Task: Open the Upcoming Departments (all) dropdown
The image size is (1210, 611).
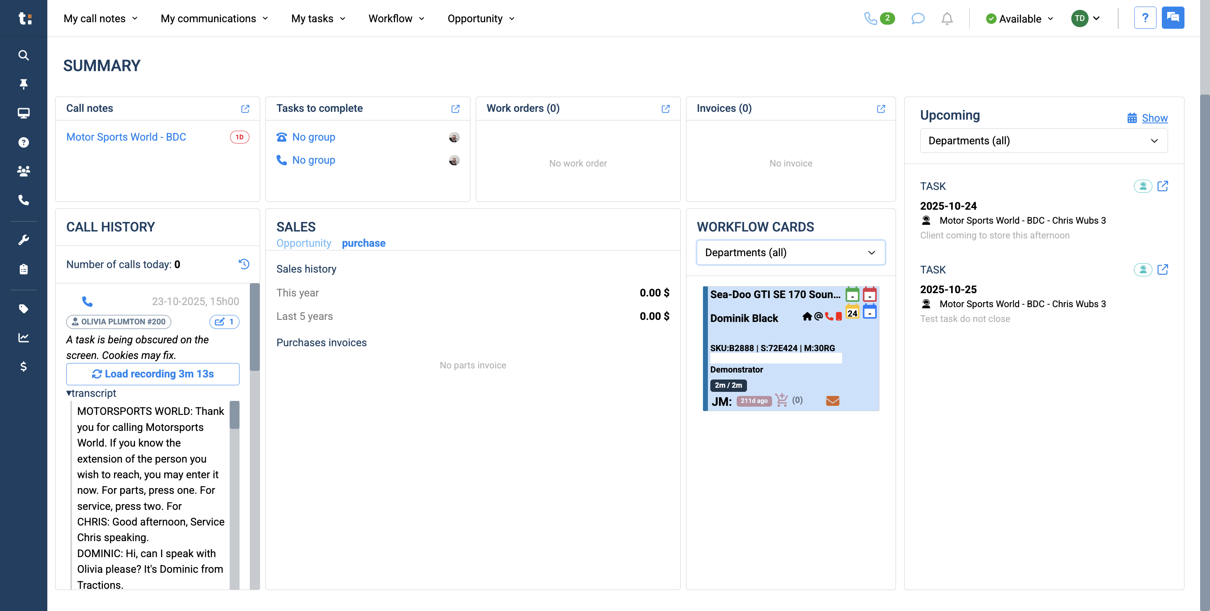Action: coord(1043,141)
